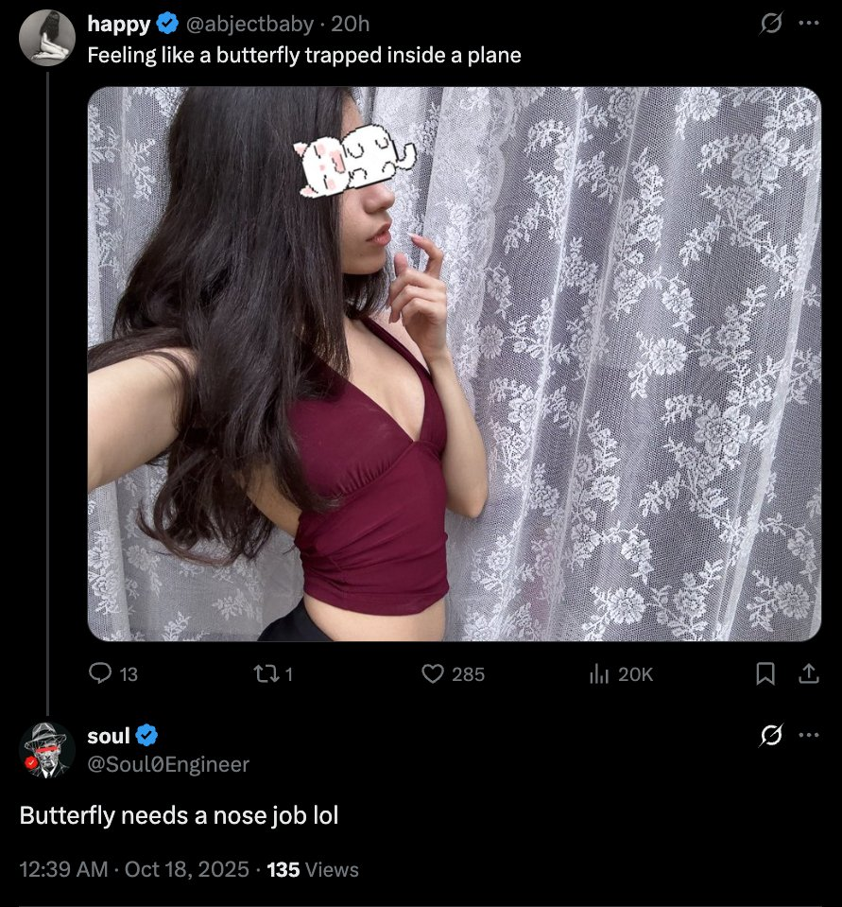Image resolution: width=842 pixels, height=907 pixels.
Task: Visit the @abjectbaby handle
Action: 249,24
